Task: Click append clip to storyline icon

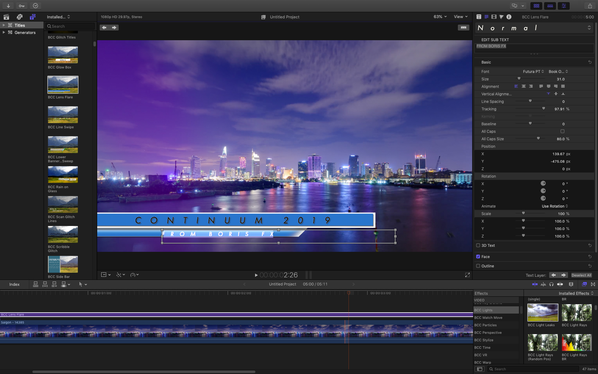Action: coord(54,284)
